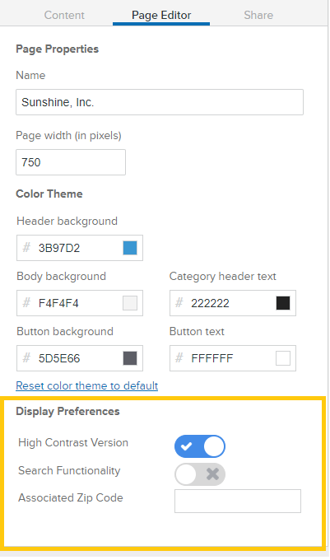Open the Header background blue color swatch
330x560 pixels.
pyautogui.click(x=130, y=248)
